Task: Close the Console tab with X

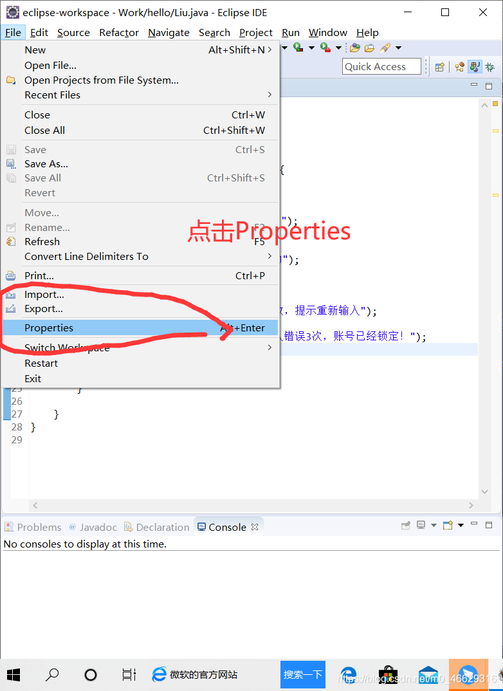Action: tap(255, 527)
